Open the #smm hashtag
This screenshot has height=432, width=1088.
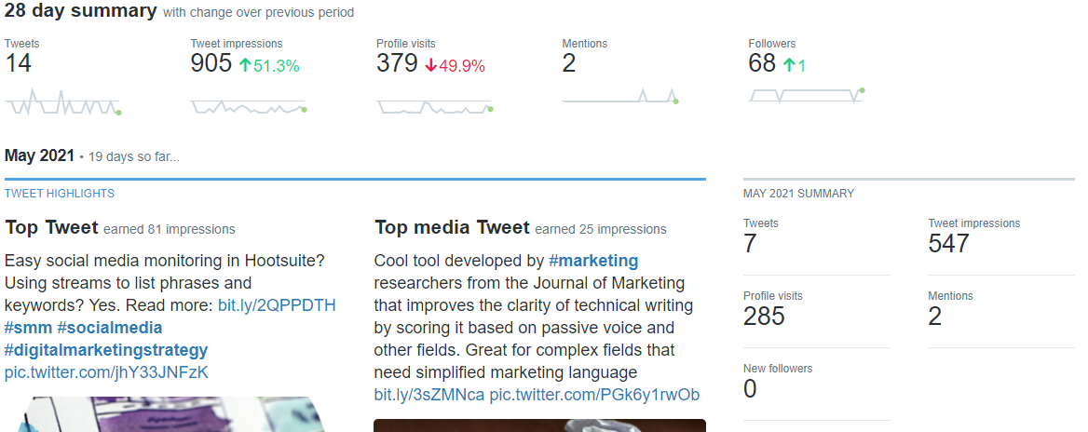[x=26, y=328]
